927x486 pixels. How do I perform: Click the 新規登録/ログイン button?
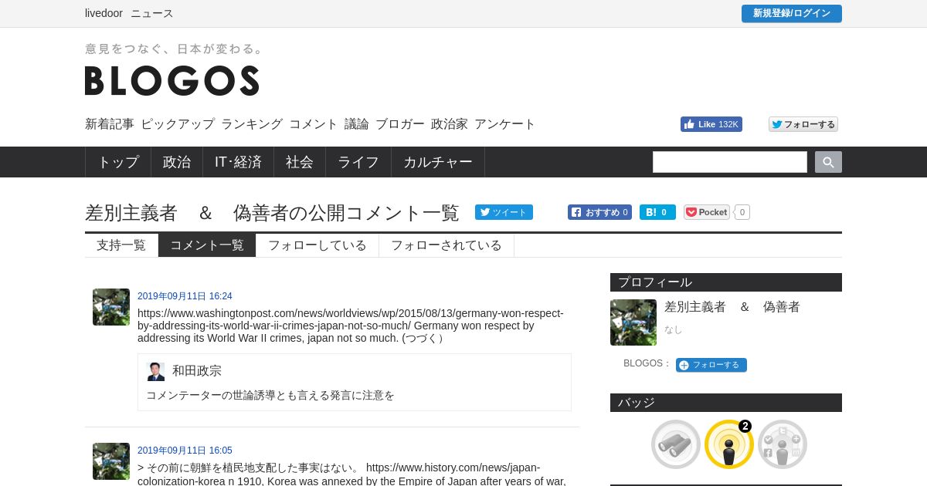pyautogui.click(x=792, y=14)
